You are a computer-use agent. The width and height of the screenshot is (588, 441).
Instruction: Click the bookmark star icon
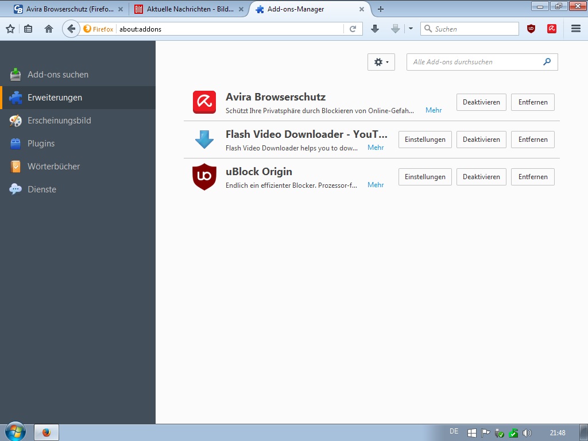[x=10, y=29]
